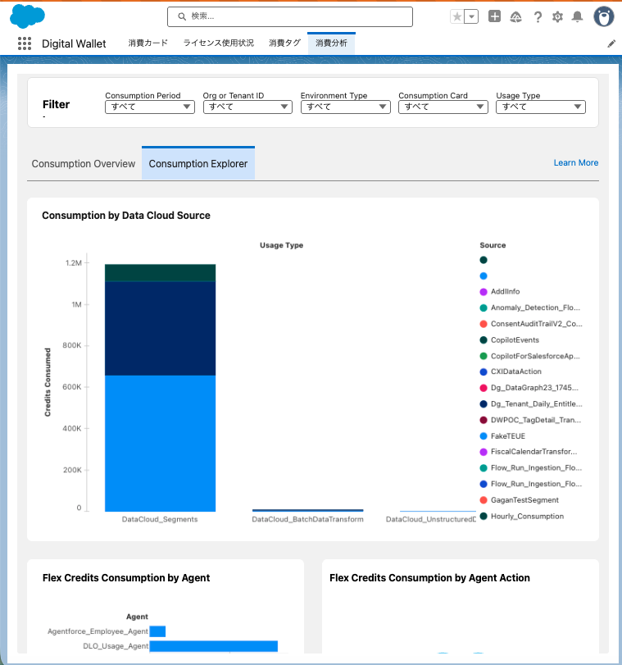This screenshot has width=622, height=665.
Task: Click inside the 検索 search box
Action: (290, 16)
